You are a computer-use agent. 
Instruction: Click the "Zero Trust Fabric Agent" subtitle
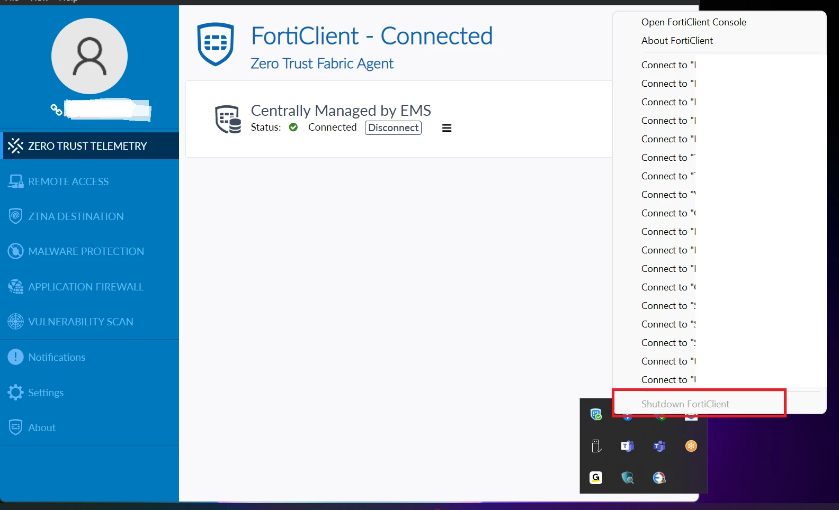pyautogui.click(x=322, y=63)
